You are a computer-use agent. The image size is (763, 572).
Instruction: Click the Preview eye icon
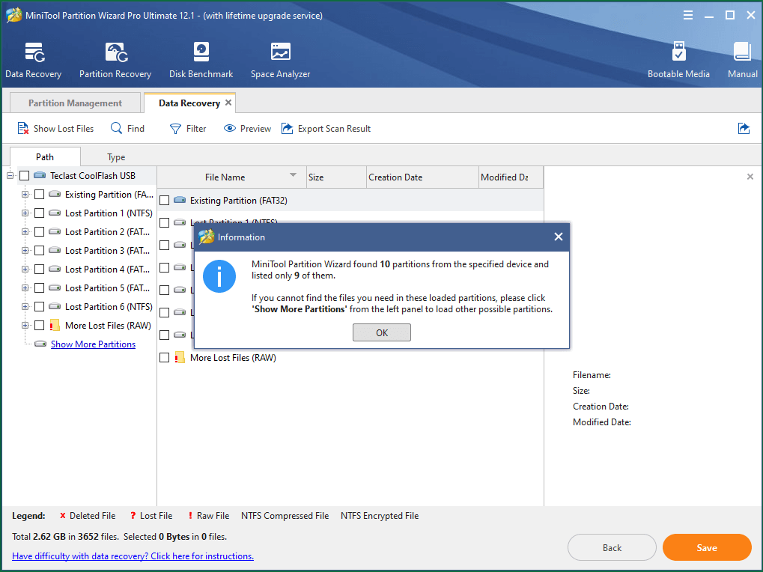pos(229,129)
